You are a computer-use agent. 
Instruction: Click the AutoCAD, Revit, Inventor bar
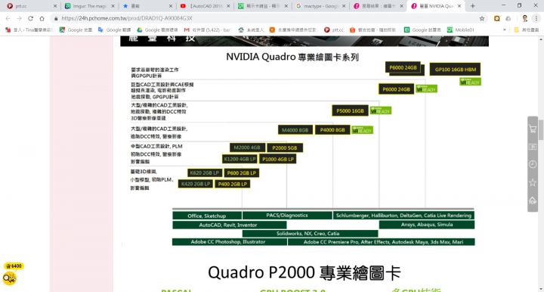229,225
